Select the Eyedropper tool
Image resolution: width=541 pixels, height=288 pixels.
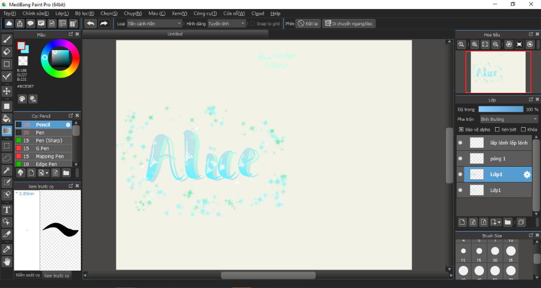(6, 249)
